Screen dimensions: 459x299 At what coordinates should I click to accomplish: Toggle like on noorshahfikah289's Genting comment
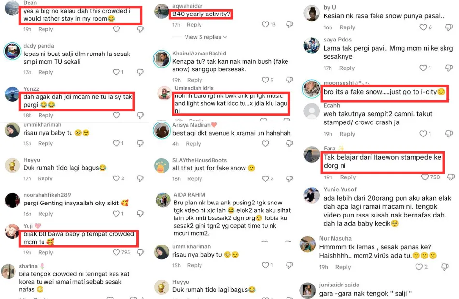coord(116,214)
